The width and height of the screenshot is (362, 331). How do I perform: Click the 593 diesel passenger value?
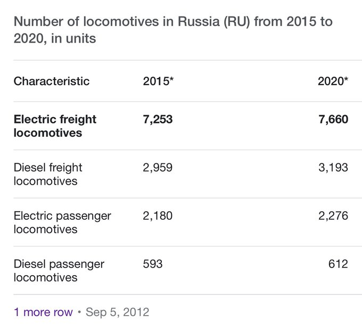[x=153, y=264]
